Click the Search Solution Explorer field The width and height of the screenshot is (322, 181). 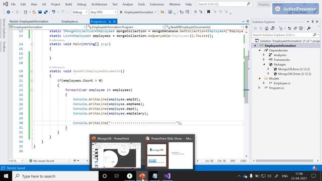point(285,35)
